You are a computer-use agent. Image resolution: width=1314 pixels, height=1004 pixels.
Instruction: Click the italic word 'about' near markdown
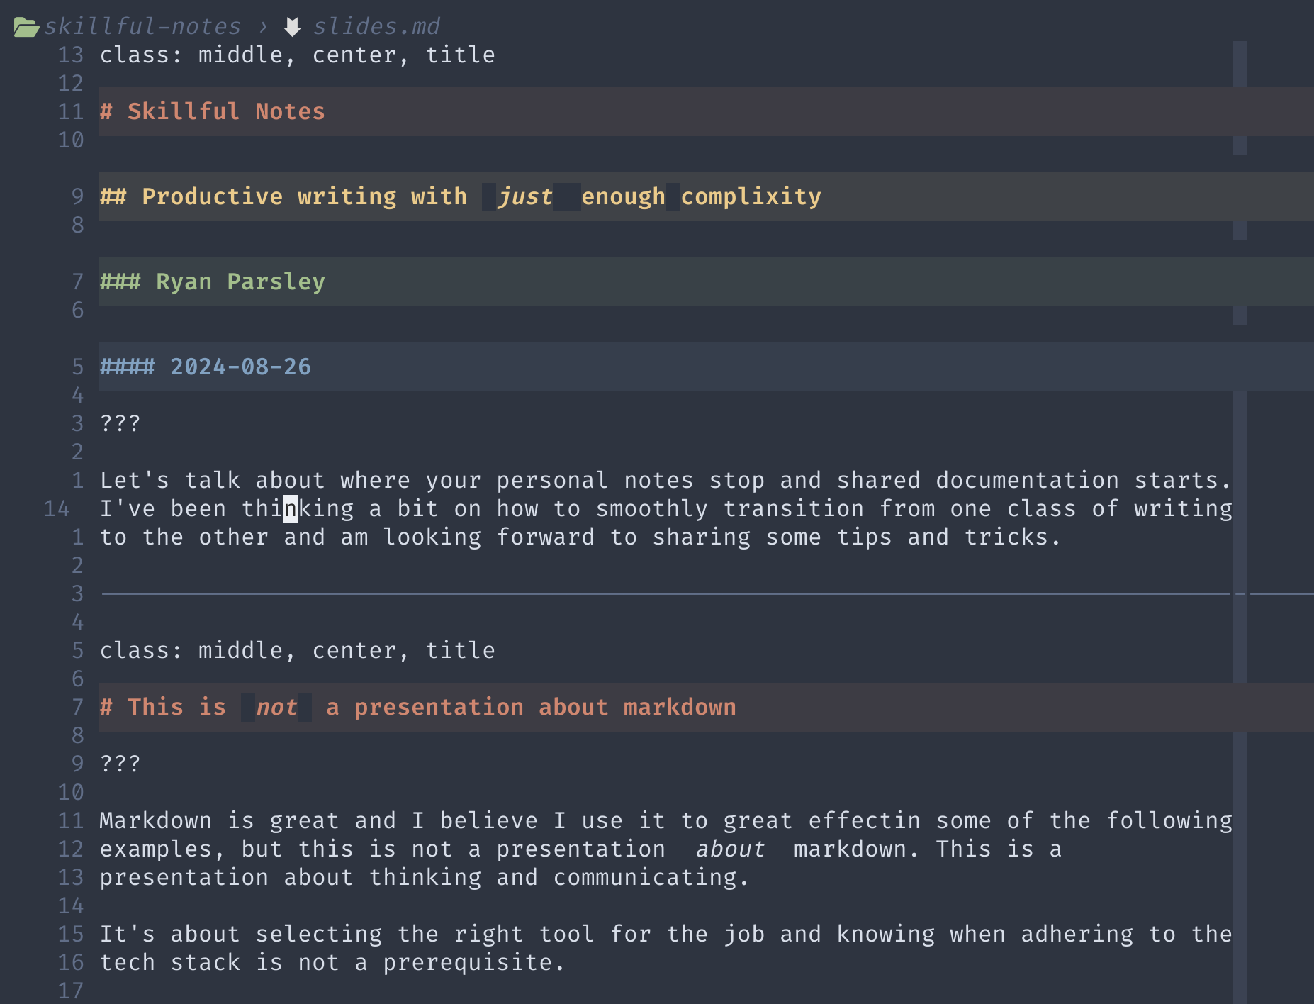point(729,848)
